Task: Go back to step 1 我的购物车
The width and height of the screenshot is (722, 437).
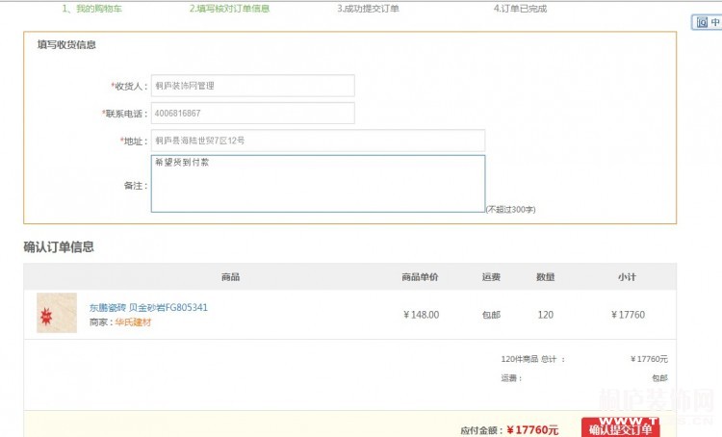Action: pyautogui.click(x=92, y=9)
